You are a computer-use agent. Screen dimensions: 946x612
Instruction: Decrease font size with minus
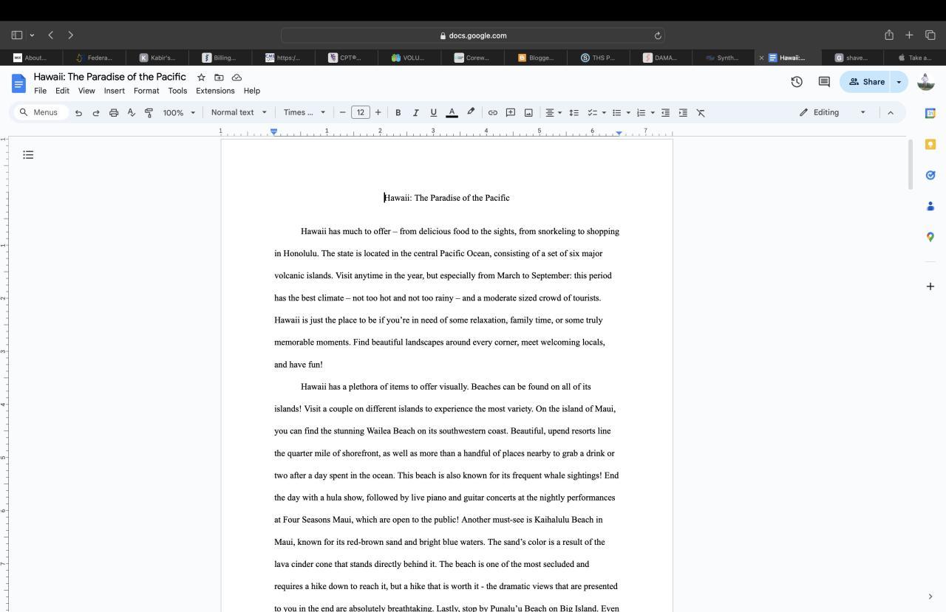click(x=342, y=112)
